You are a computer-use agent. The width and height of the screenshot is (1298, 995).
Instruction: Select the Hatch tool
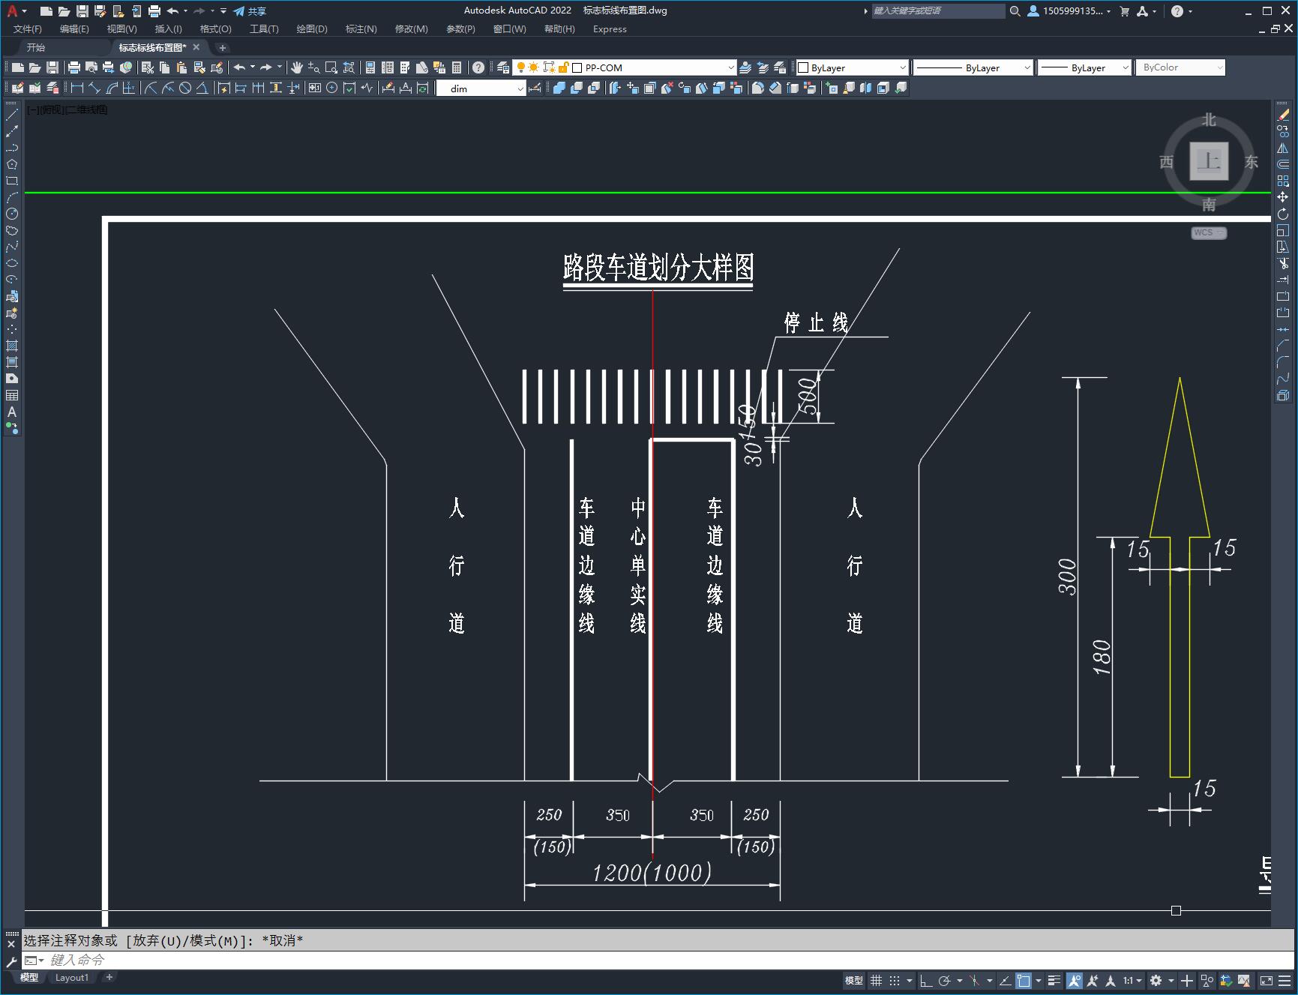pyautogui.click(x=12, y=346)
